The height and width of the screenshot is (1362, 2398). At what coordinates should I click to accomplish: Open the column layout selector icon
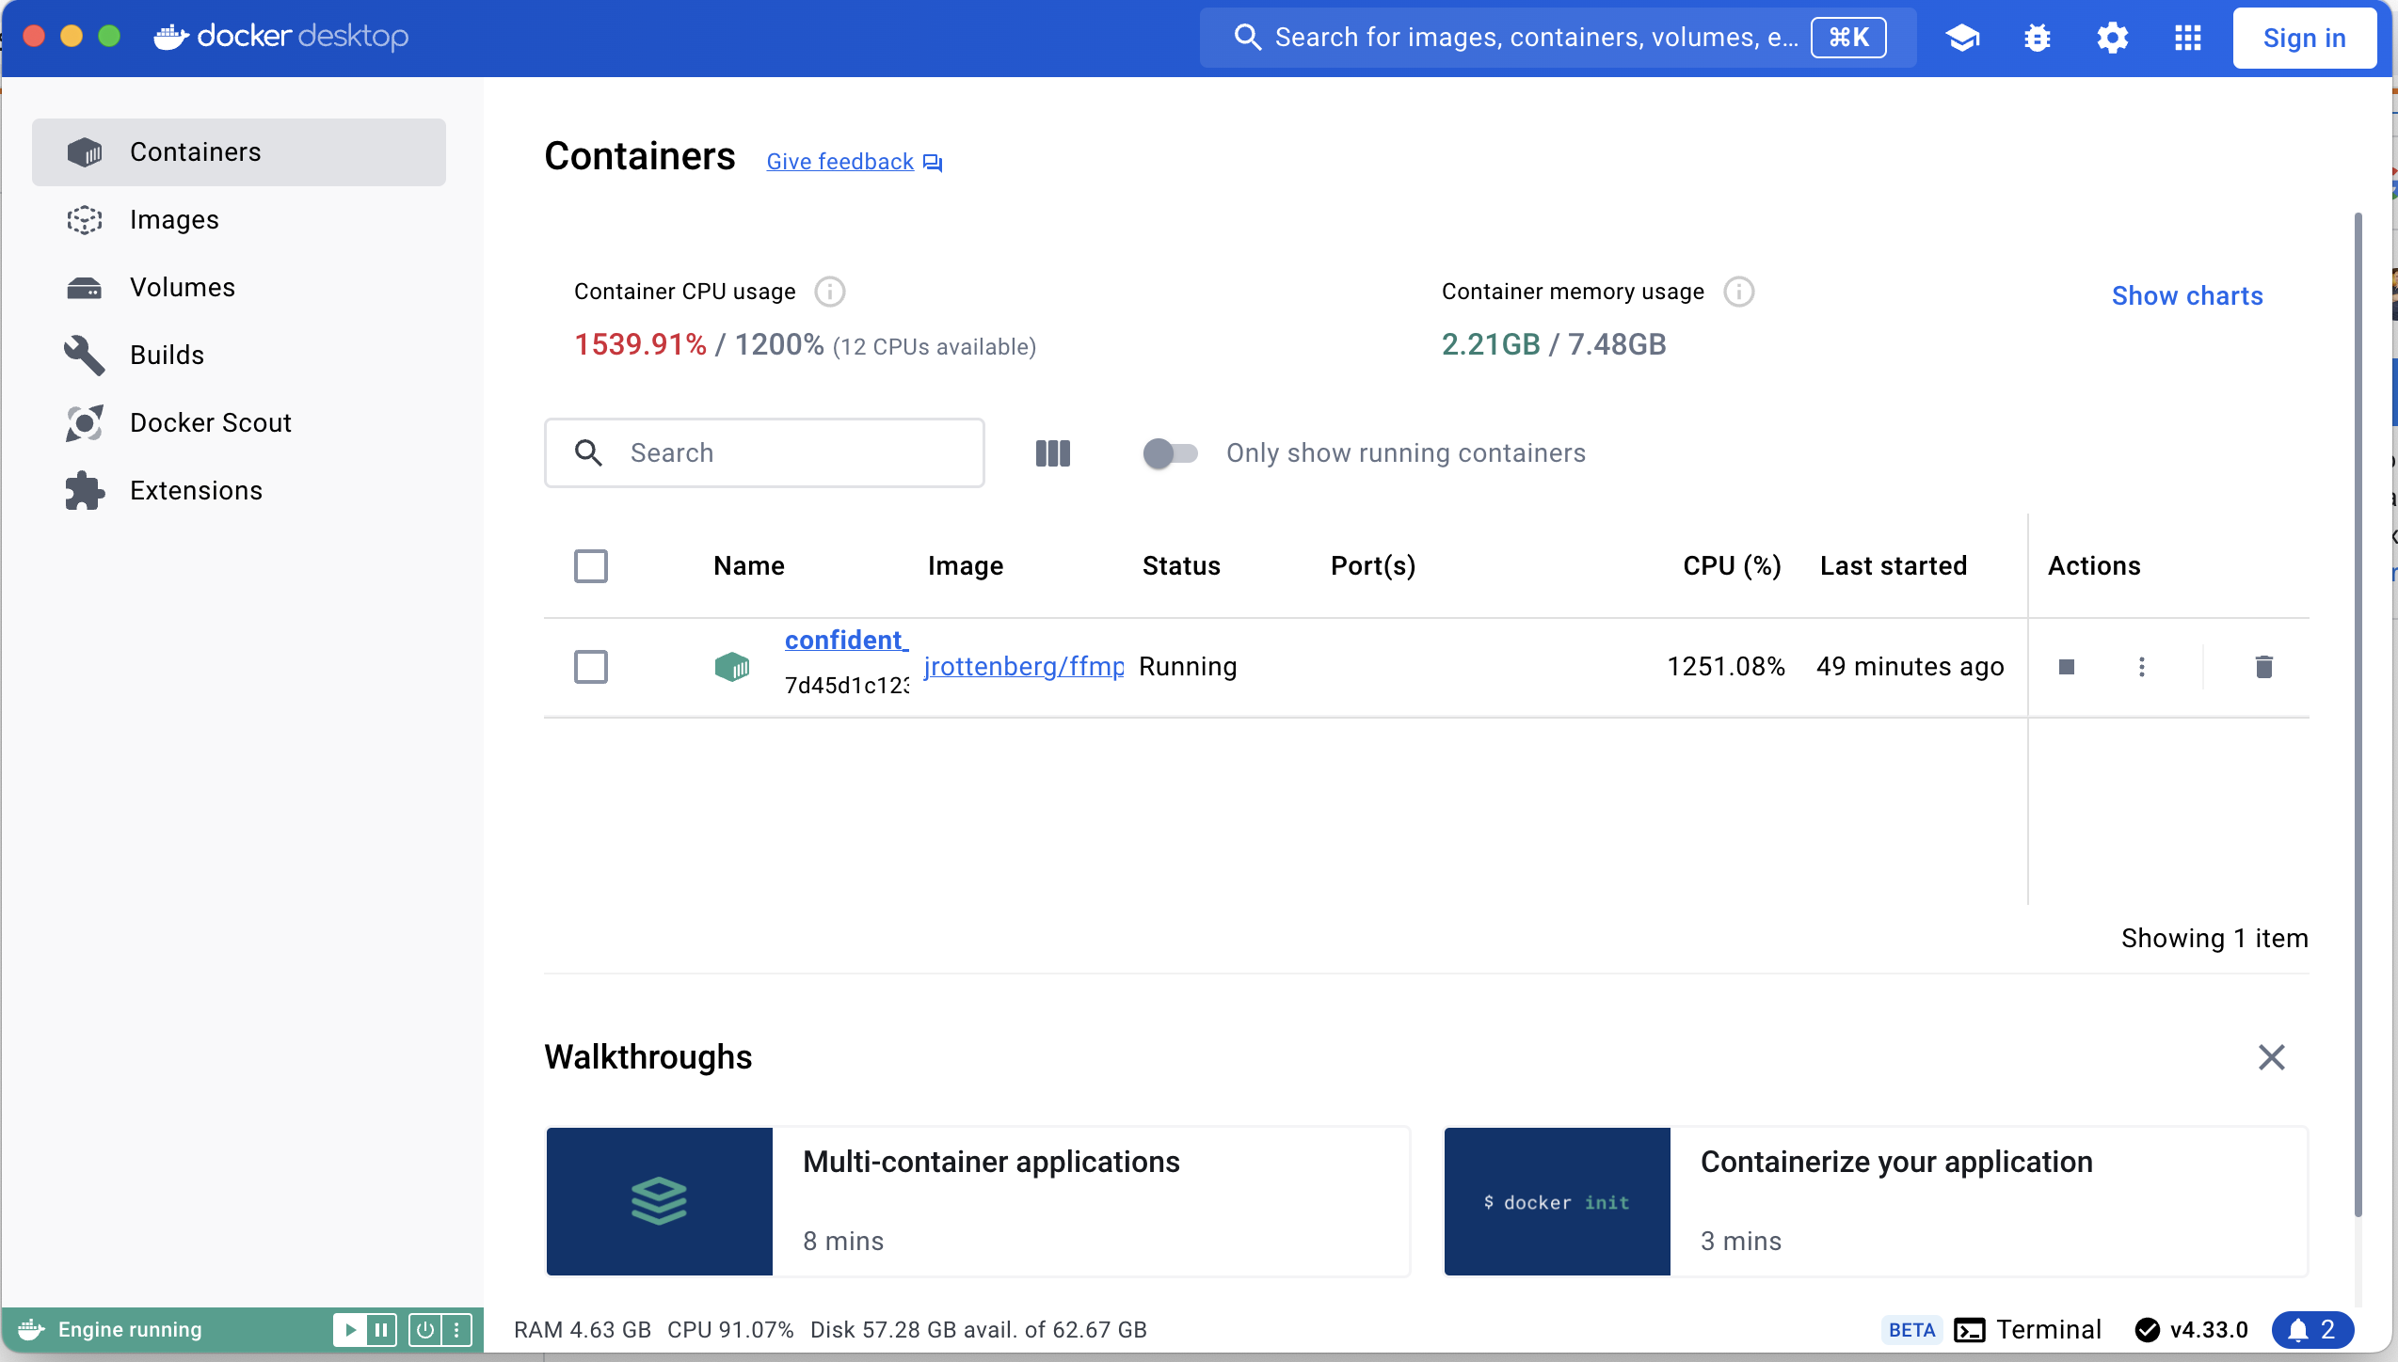coord(1053,453)
